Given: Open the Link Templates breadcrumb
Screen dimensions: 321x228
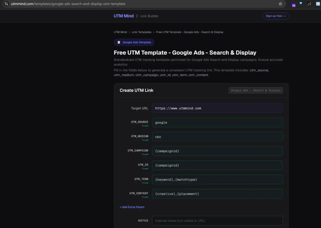Looking at the screenshot, I should tap(142, 32).
